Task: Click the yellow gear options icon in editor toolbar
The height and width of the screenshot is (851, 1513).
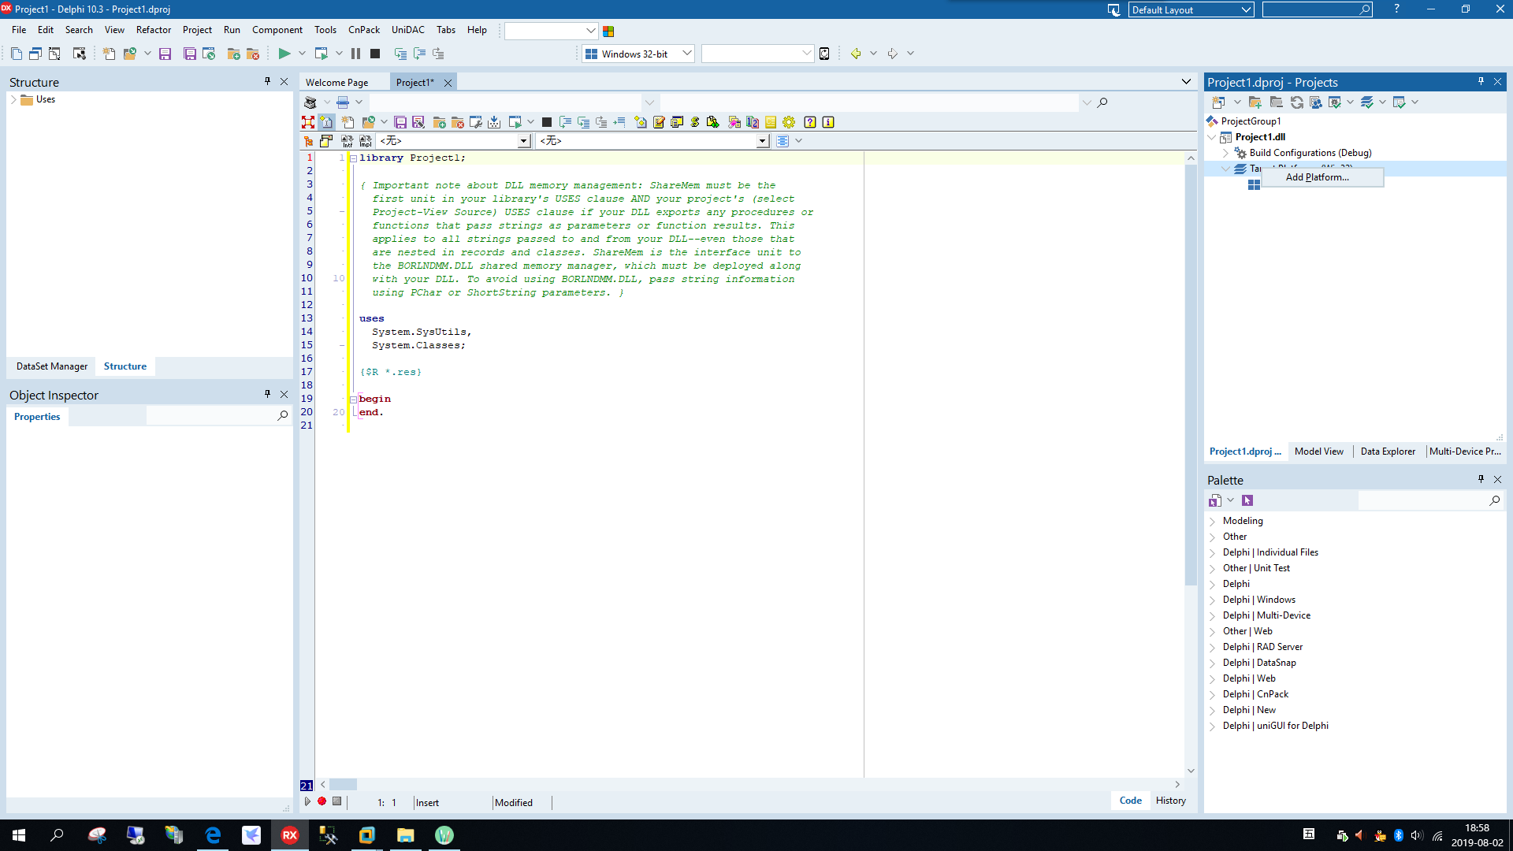Action: point(789,122)
